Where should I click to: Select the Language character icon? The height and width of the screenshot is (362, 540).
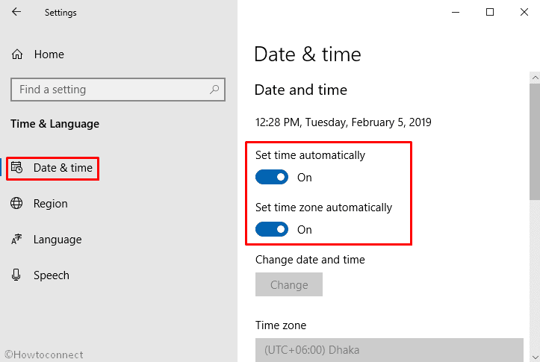[x=16, y=239]
